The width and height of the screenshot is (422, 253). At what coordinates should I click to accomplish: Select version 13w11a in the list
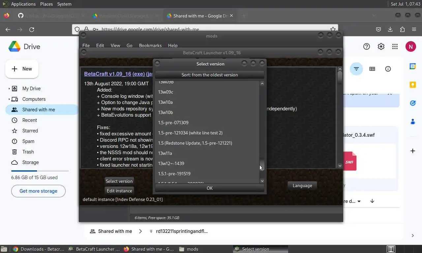[207, 153]
